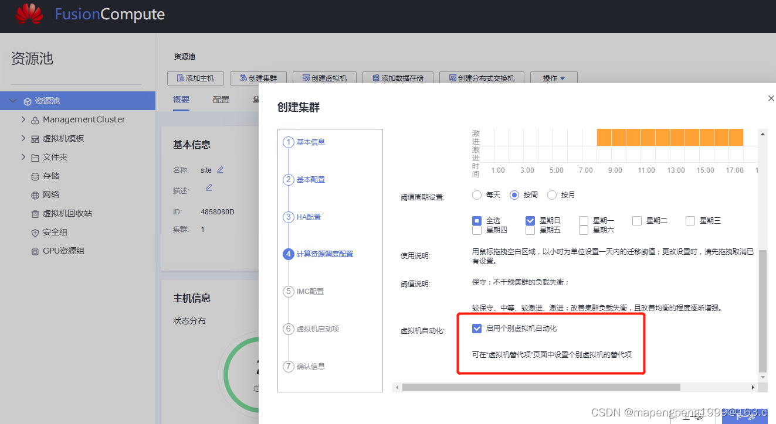Click the 添加数据存储 button

click(x=398, y=78)
